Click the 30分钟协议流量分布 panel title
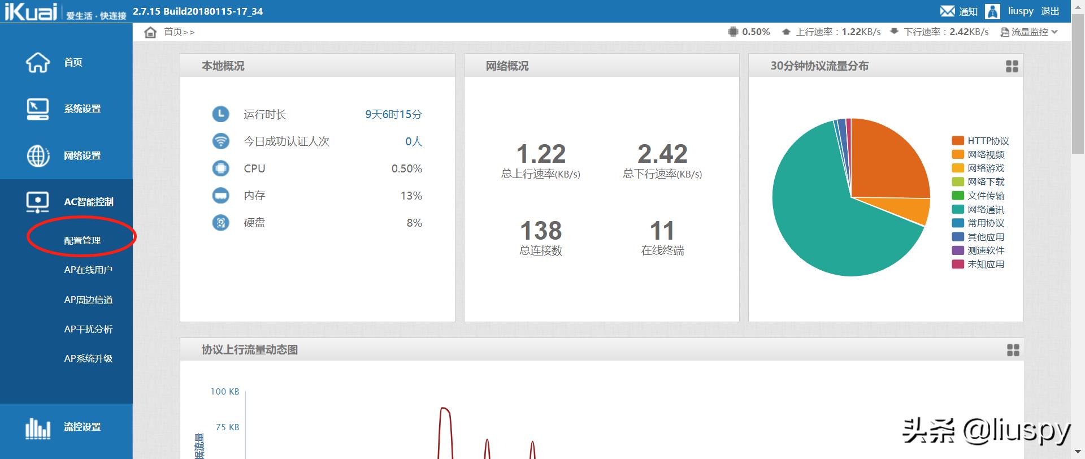Image resolution: width=1085 pixels, height=459 pixels. [819, 66]
